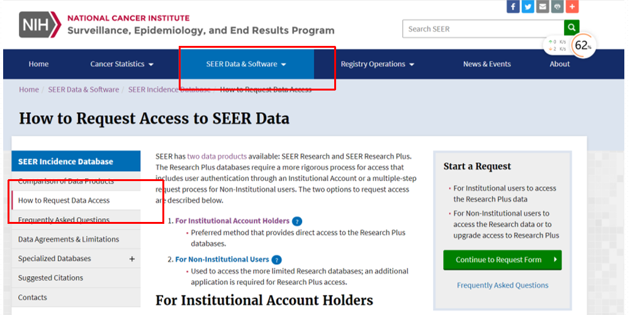The height and width of the screenshot is (315, 630).
Task: Open help icon beside Institutional Account Holders
Action: pos(297,221)
